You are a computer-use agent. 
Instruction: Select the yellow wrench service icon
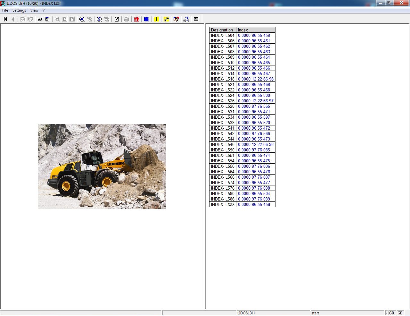[x=166, y=19]
